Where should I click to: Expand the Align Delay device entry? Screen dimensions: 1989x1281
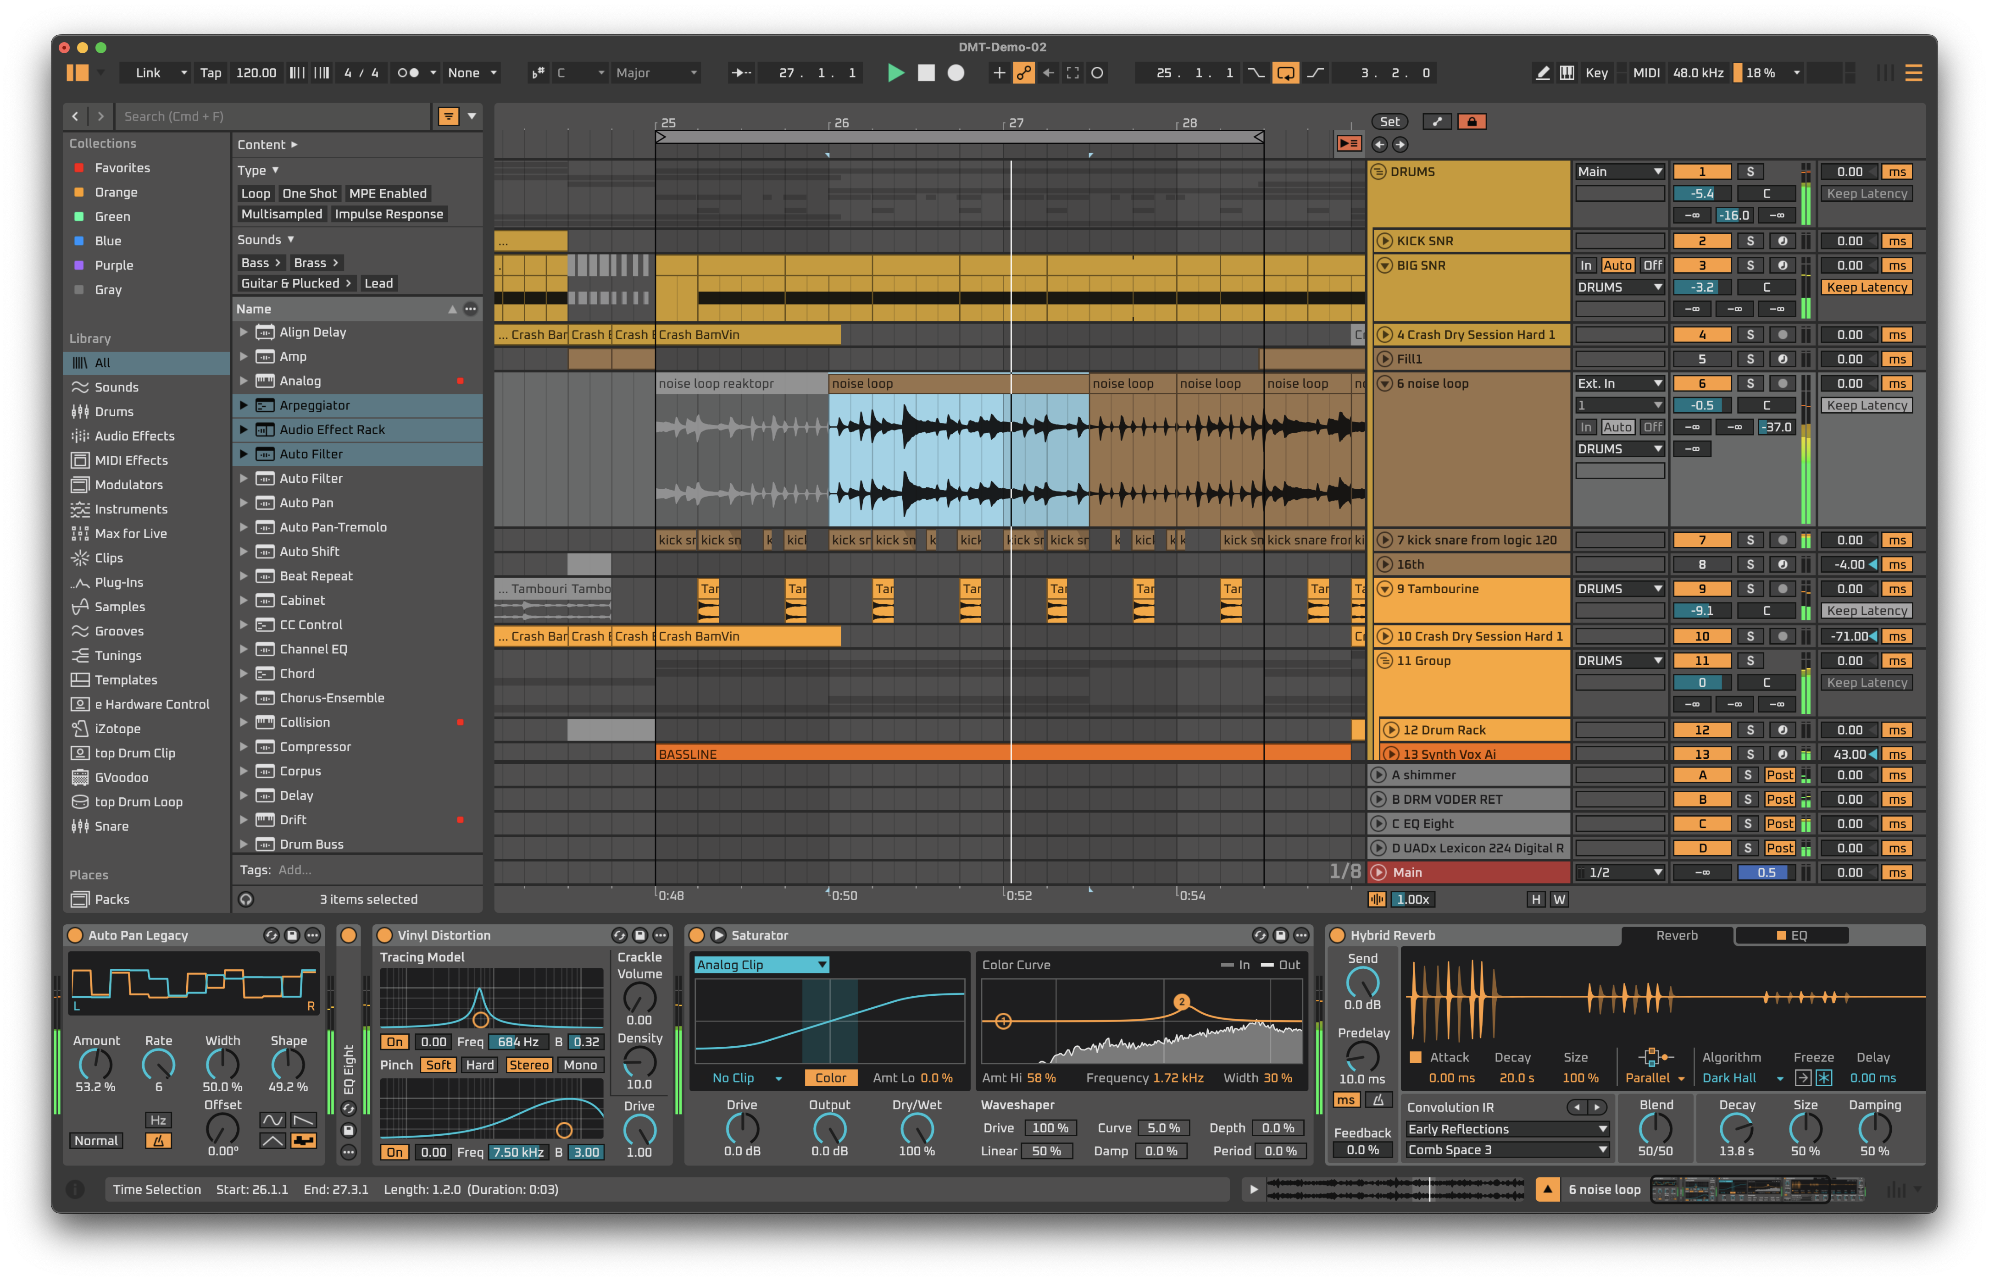click(244, 332)
